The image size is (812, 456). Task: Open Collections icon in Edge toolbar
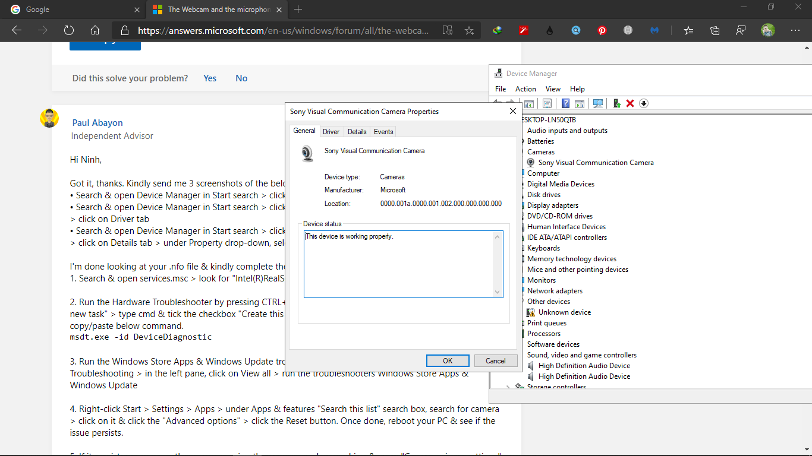tap(715, 30)
